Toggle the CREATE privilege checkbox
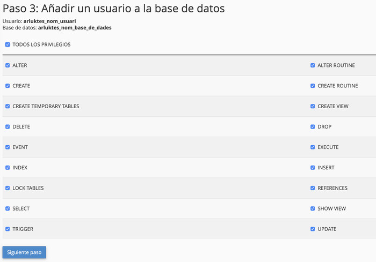 (x=8, y=86)
